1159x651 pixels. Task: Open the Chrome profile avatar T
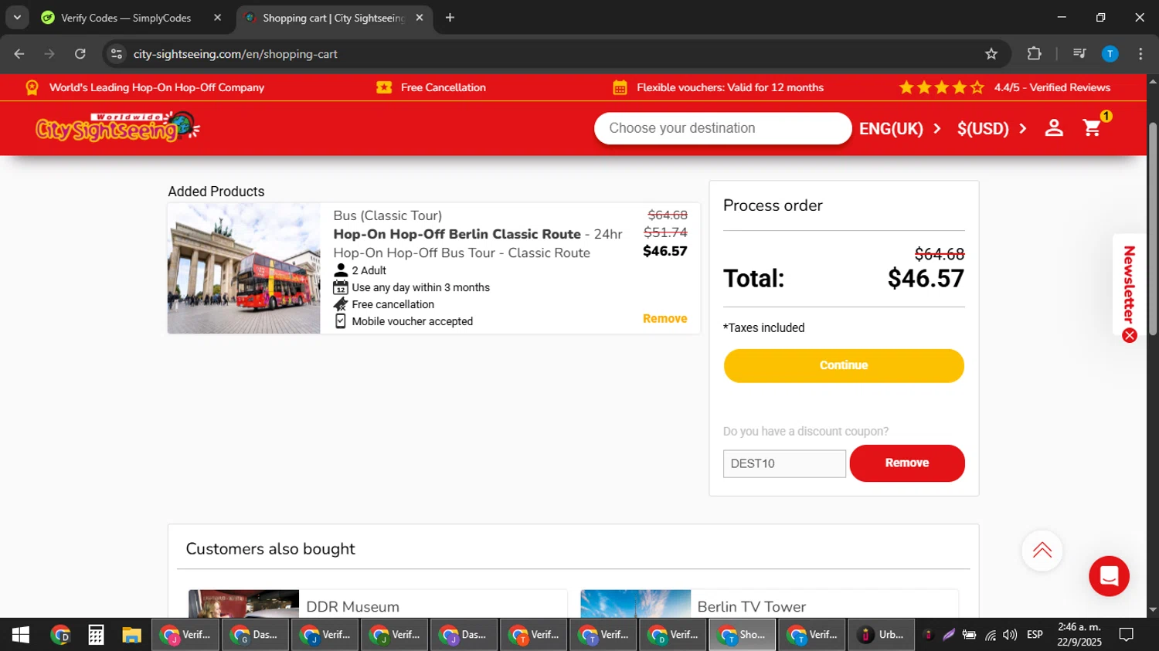pyautogui.click(x=1110, y=54)
